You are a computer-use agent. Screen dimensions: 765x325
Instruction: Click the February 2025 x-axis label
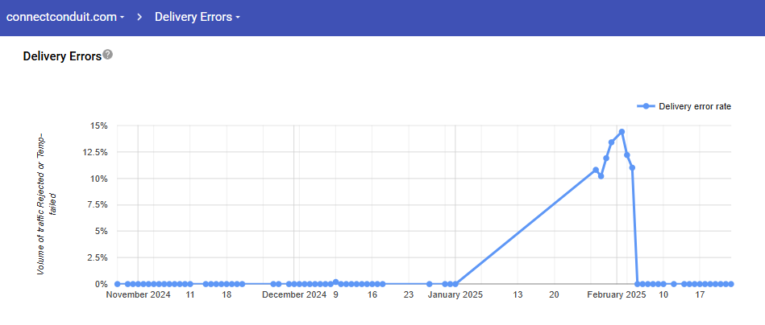tap(616, 295)
